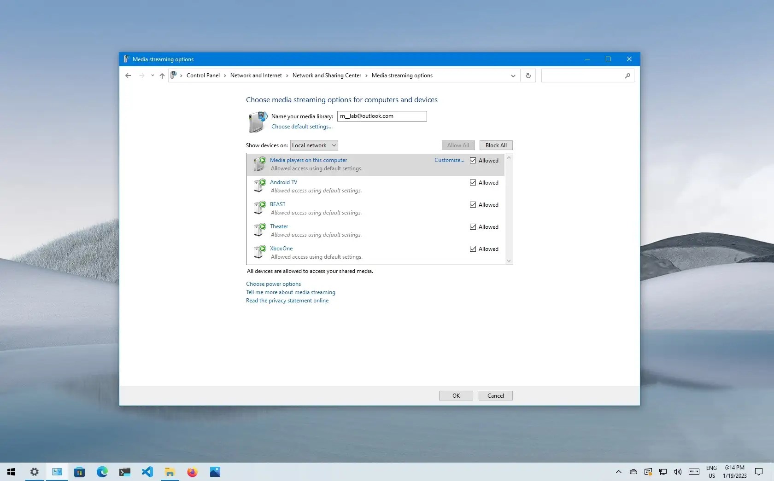The width and height of the screenshot is (774, 481).
Task: Click the media library name input field
Action: [x=381, y=116]
